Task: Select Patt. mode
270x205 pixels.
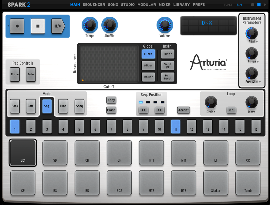Action: (x=31, y=106)
